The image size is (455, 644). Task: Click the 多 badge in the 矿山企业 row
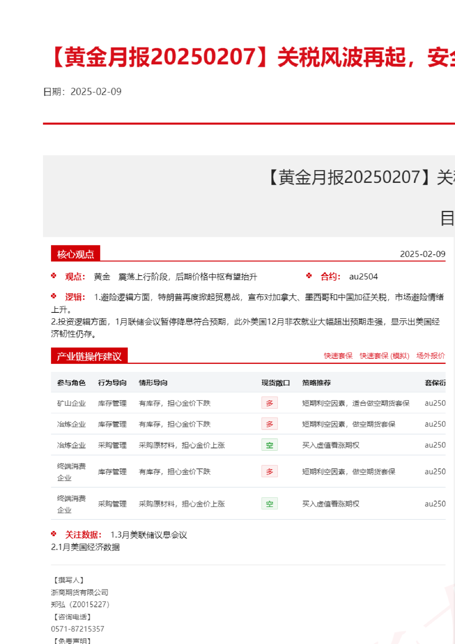[x=269, y=403]
